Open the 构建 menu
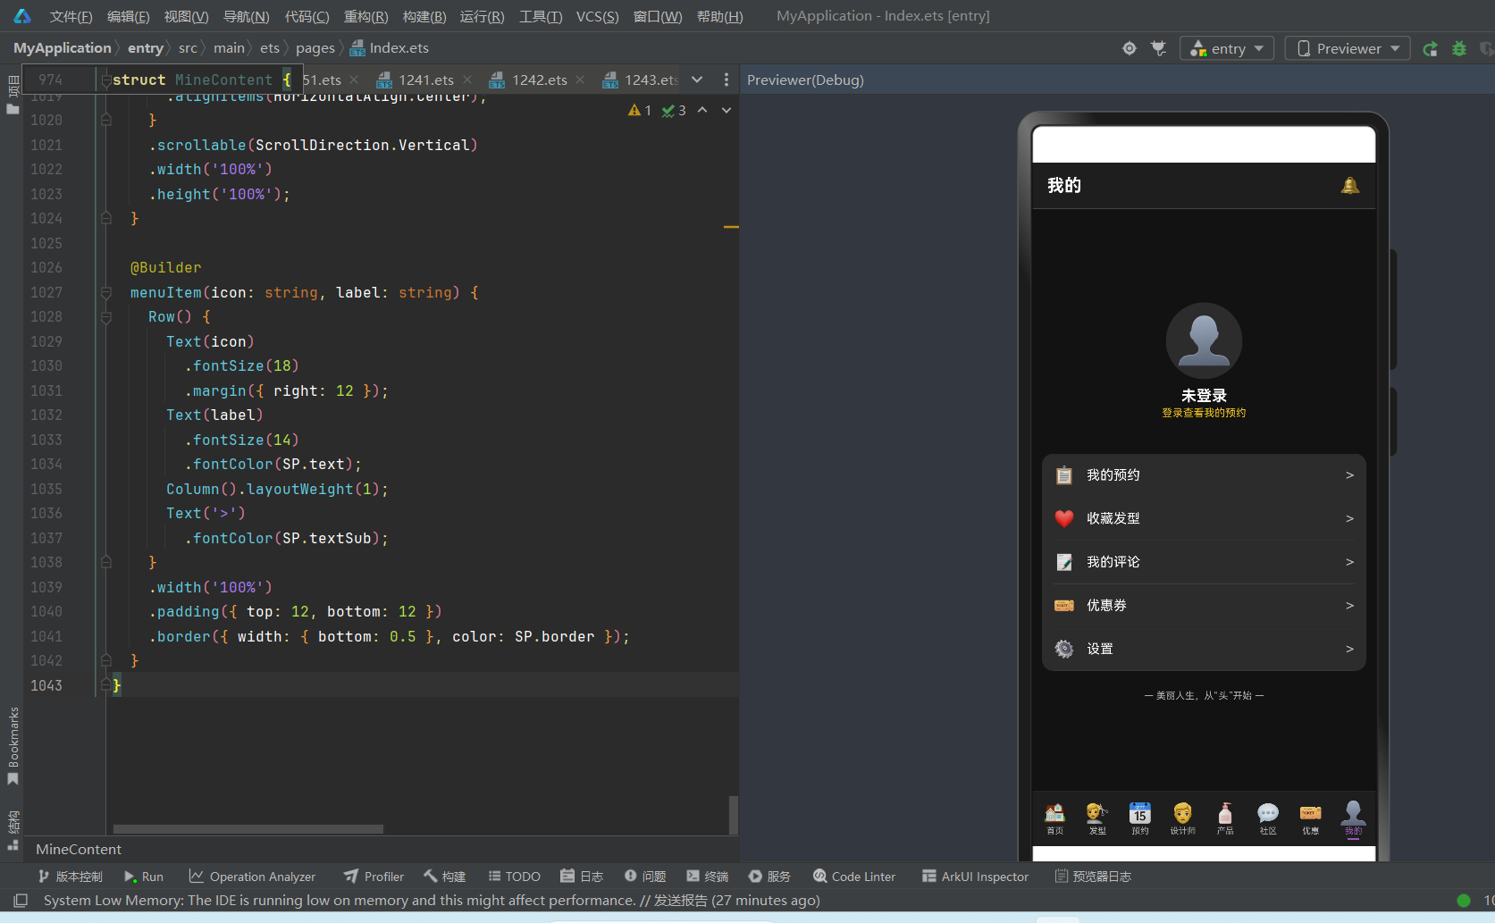Viewport: 1495px width, 923px height. pos(424,16)
